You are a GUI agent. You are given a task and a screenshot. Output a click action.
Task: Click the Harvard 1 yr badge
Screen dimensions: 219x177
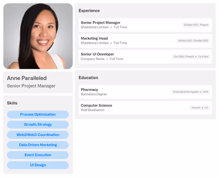[x=200, y=108]
